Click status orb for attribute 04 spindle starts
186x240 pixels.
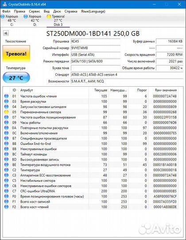pyautogui.click(x=6, y=107)
